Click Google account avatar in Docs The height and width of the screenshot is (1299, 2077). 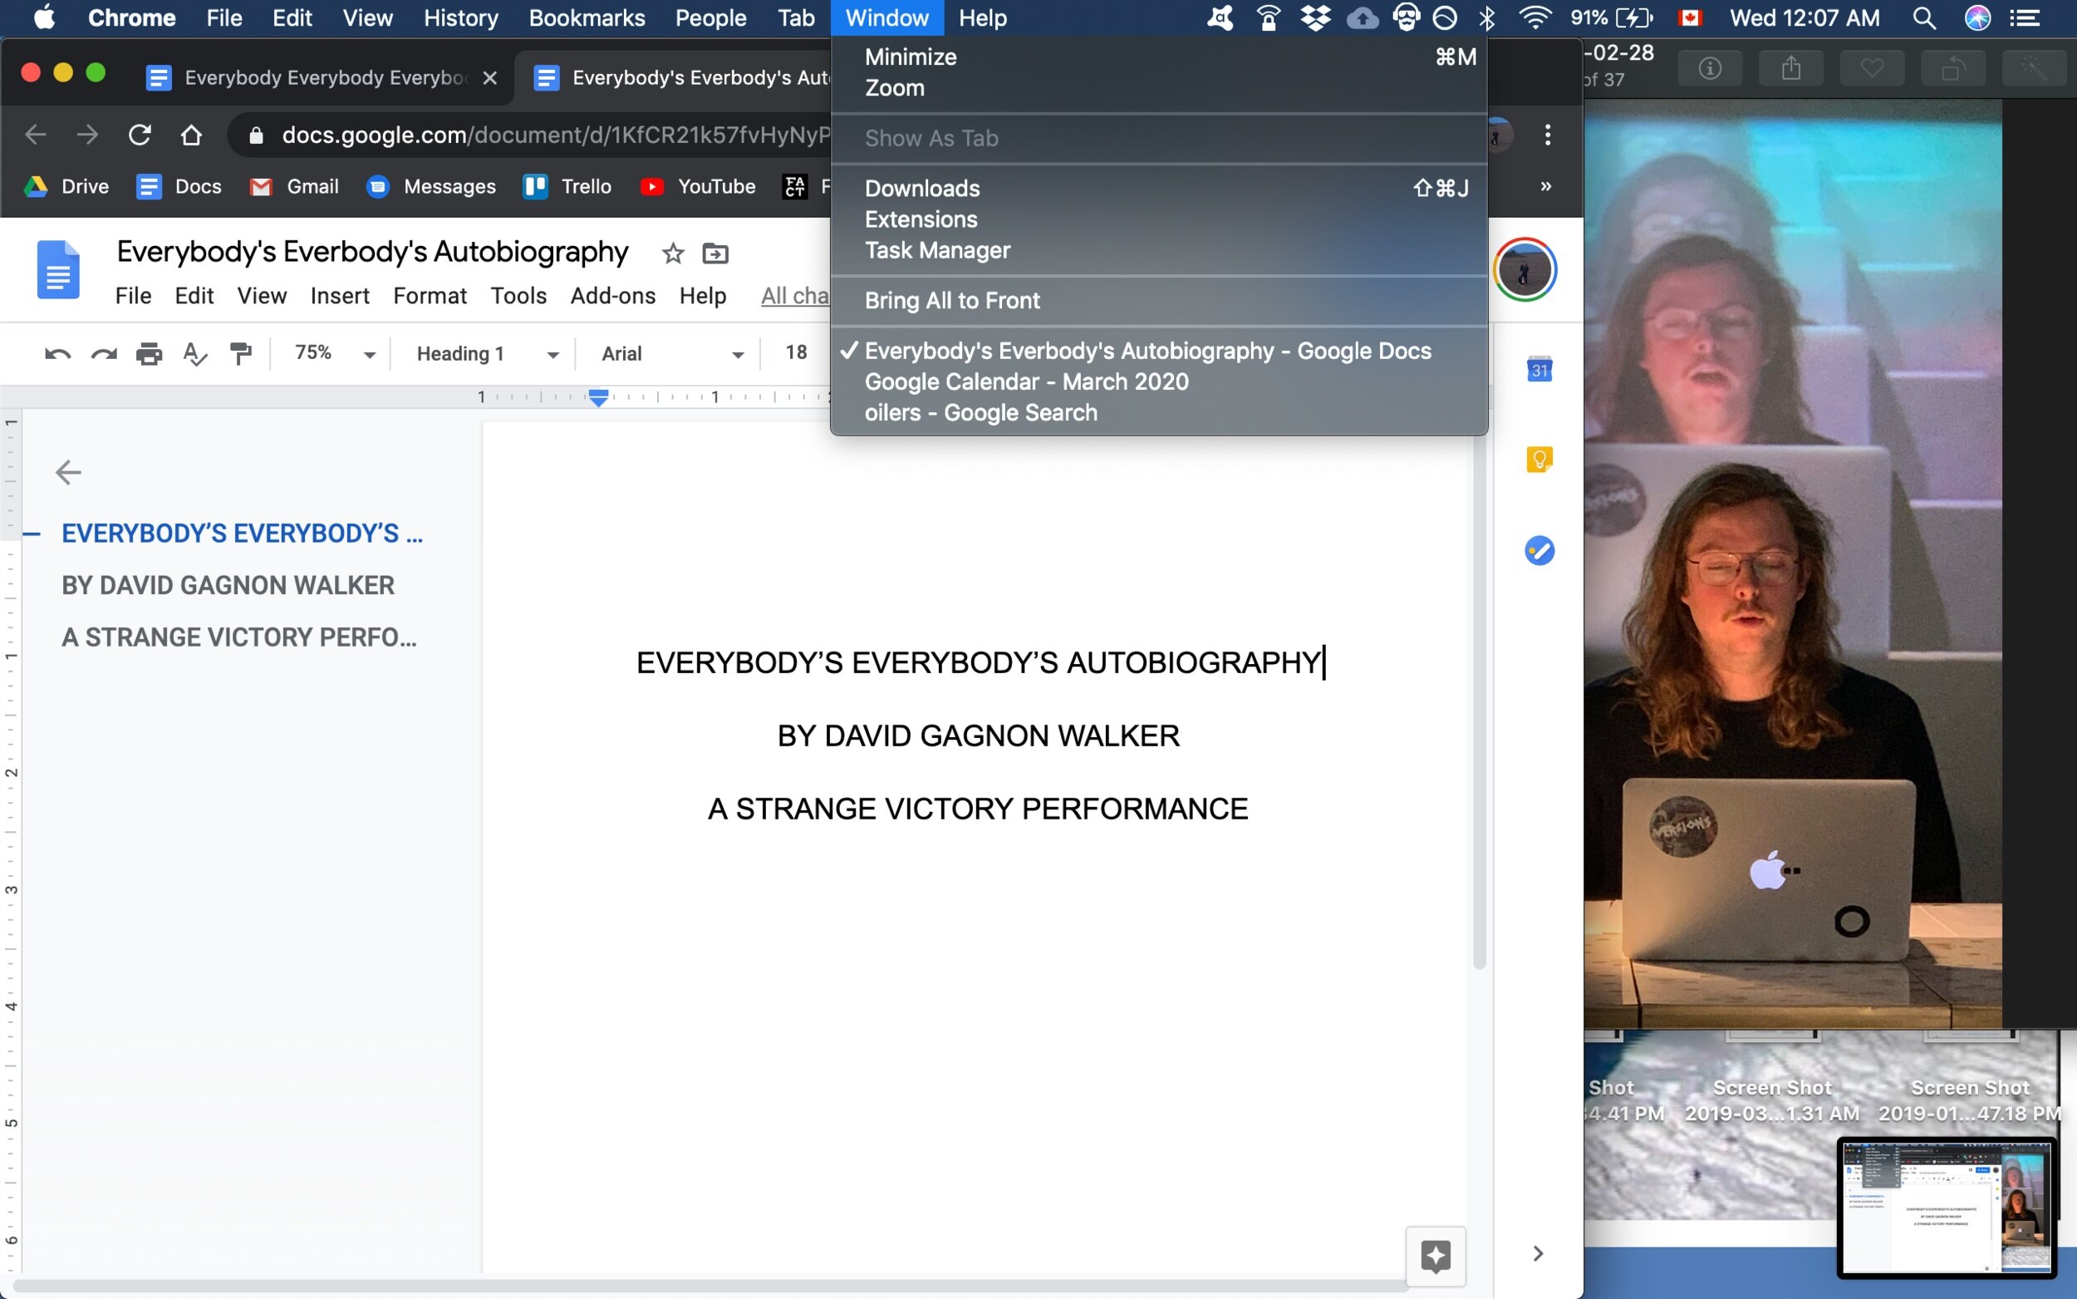(x=1525, y=270)
